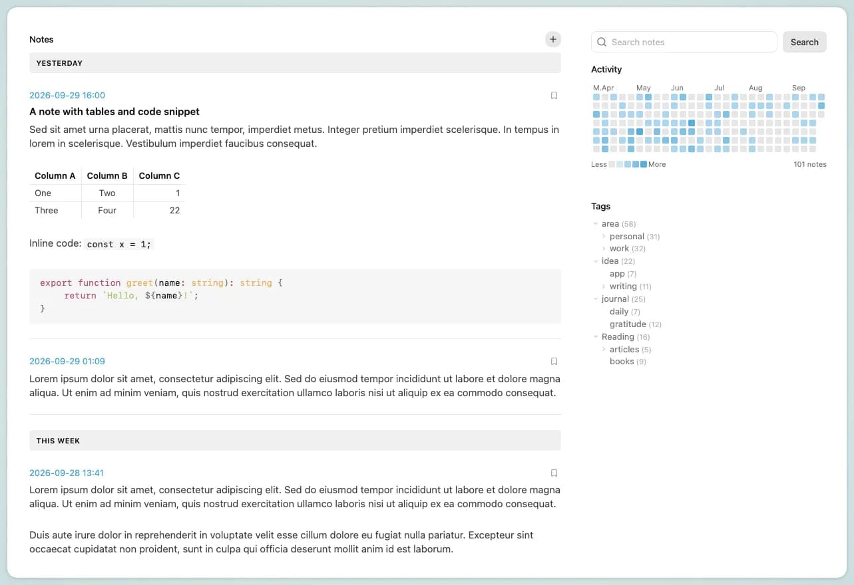Click the darkest legend swatch beside More
The width and height of the screenshot is (854, 585).
click(x=643, y=164)
